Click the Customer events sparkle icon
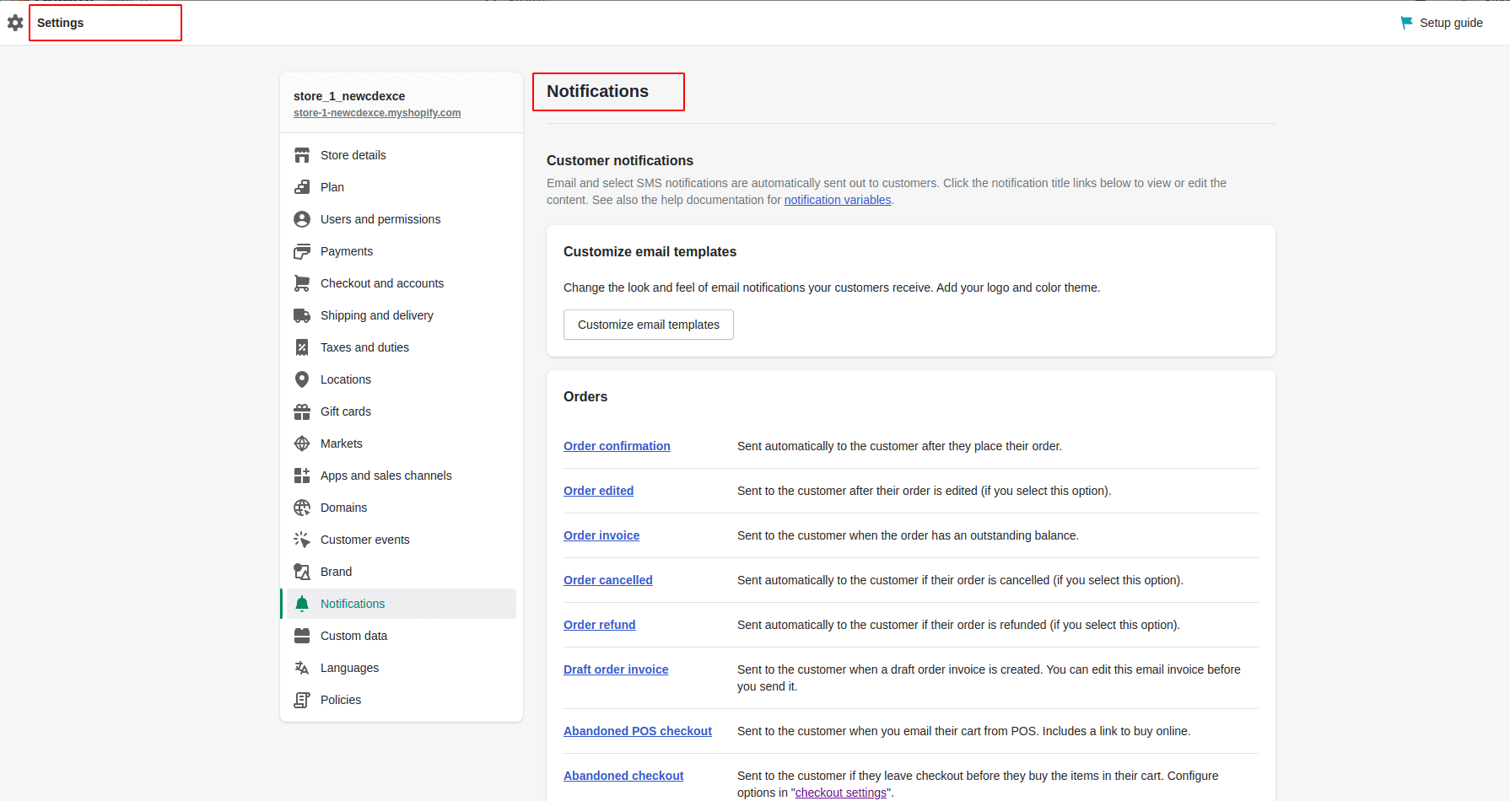The height and width of the screenshot is (801, 1510). [x=302, y=540]
